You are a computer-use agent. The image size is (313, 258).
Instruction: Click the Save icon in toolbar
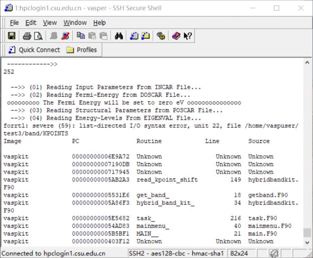pos(11,36)
